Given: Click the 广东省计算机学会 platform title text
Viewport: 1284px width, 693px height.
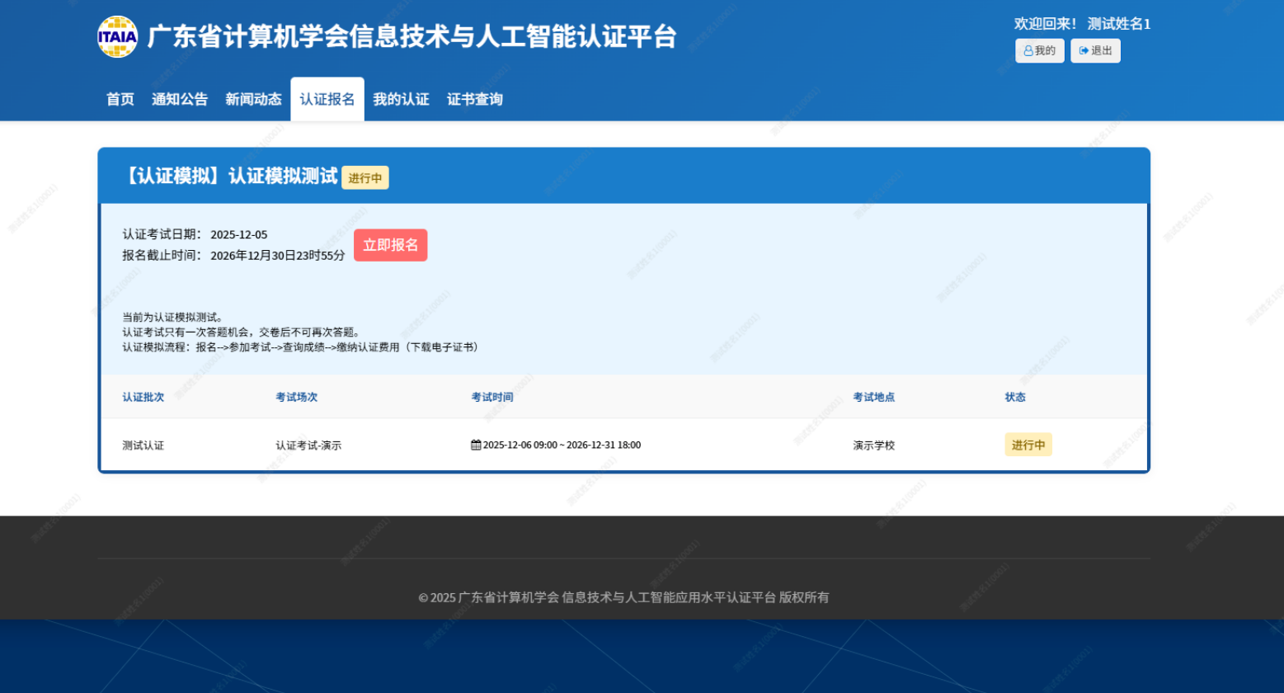Looking at the screenshot, I should coord(412,37).
